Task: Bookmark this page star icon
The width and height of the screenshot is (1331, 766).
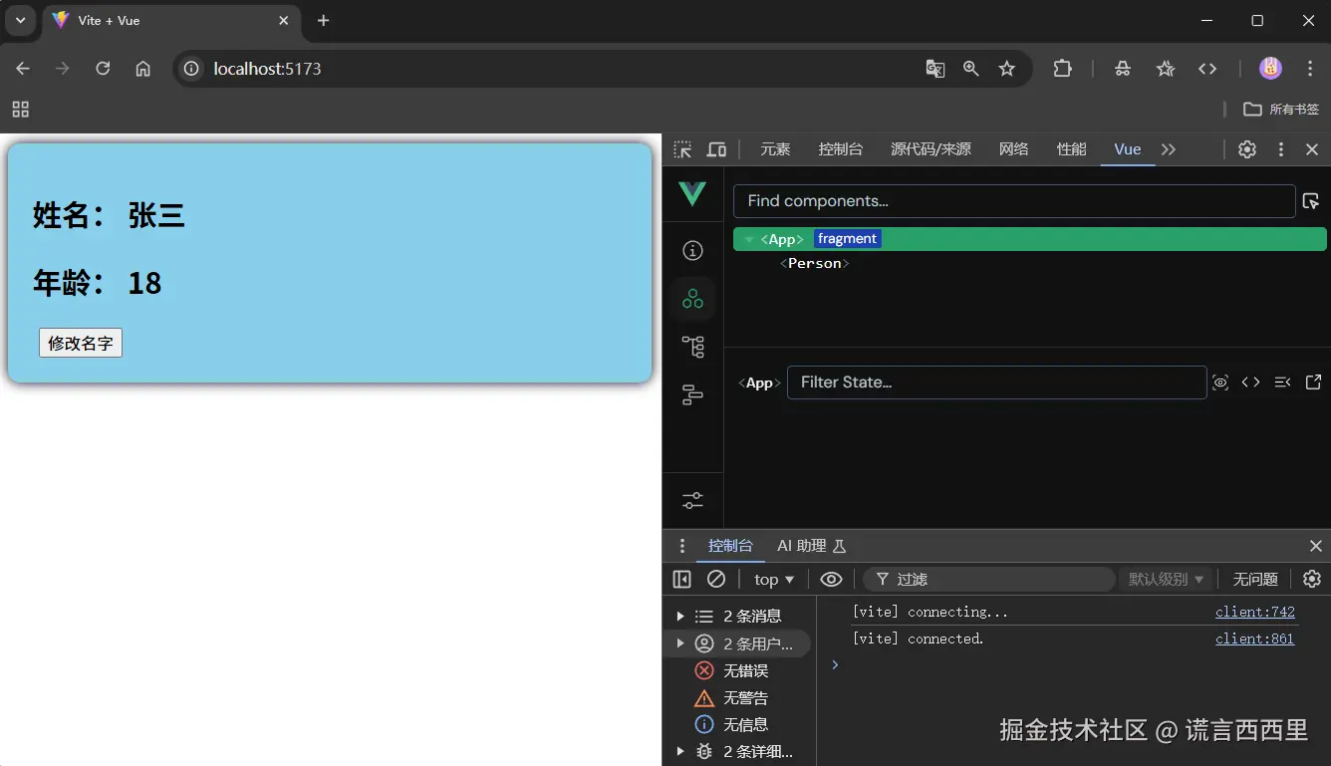Action: 1006,69
